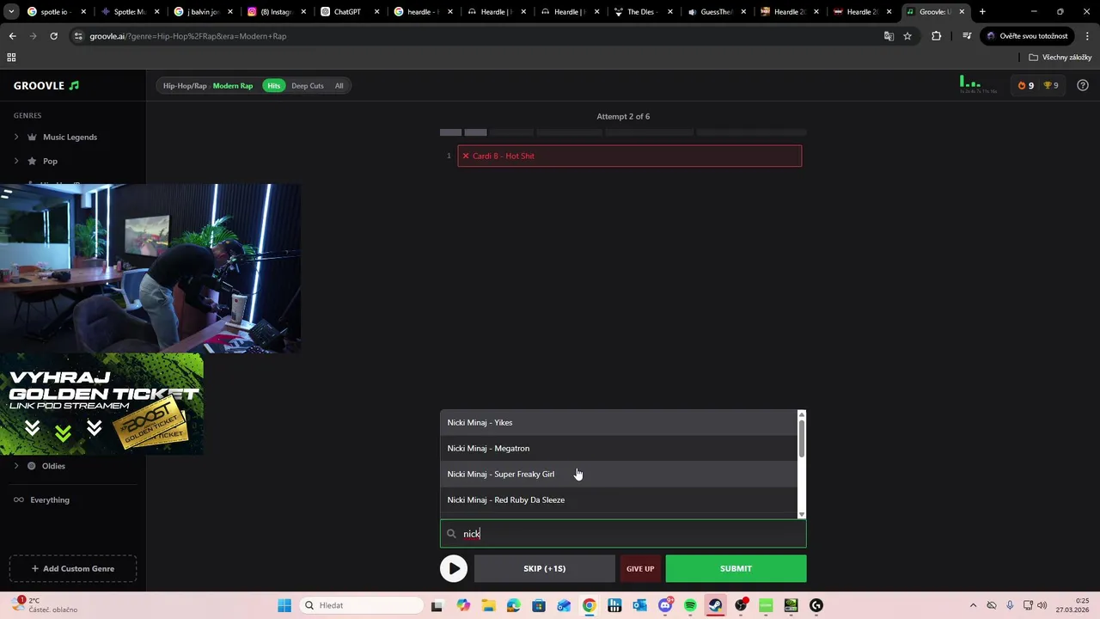Expand the Pop genre chevron

click(x=15, y=161)
